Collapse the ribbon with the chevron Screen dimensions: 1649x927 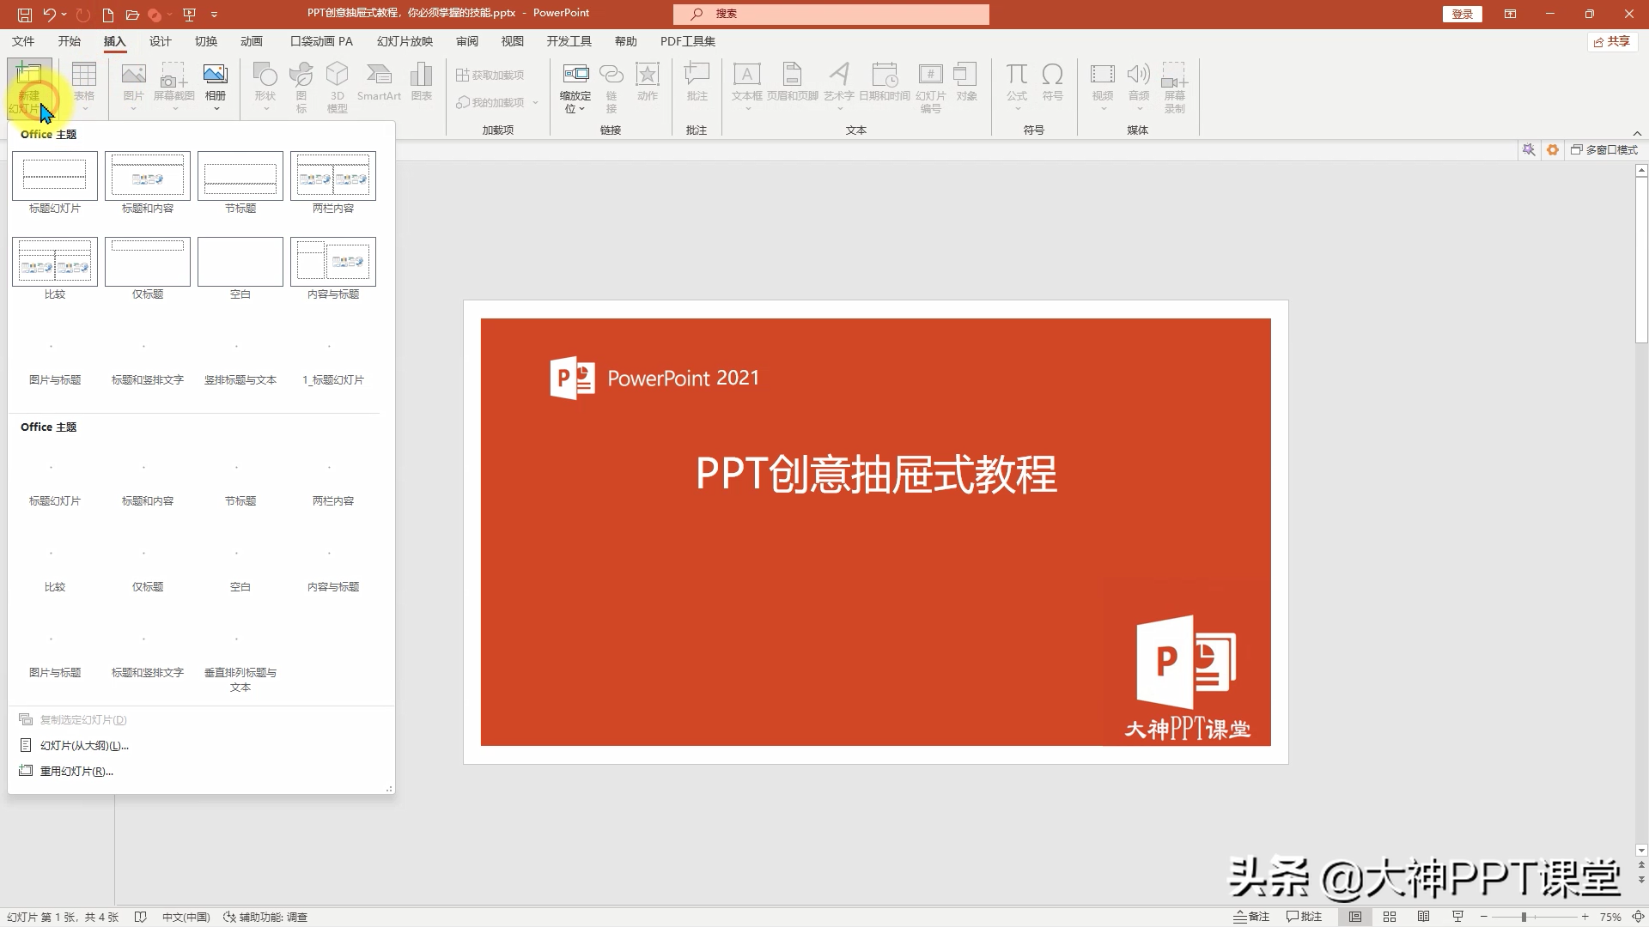click(x=1637, y=133)
